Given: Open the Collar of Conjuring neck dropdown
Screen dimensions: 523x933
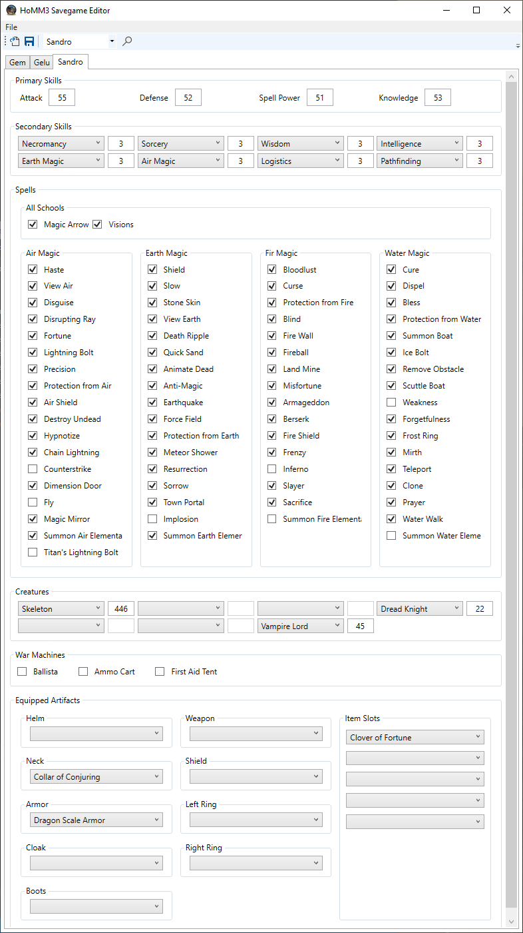Looking at the screenshot, I should pos(96,776).
